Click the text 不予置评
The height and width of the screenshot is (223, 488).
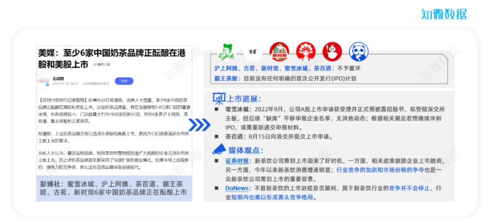[x=349, y=69]
